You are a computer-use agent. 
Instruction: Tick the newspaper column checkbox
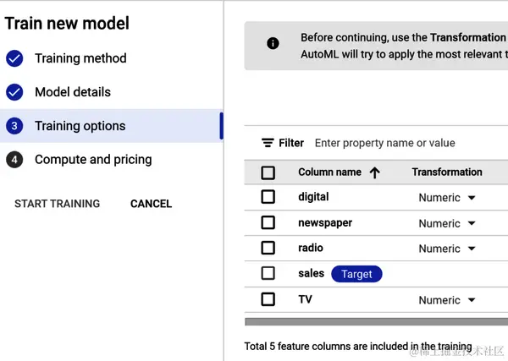coord(268,223)
